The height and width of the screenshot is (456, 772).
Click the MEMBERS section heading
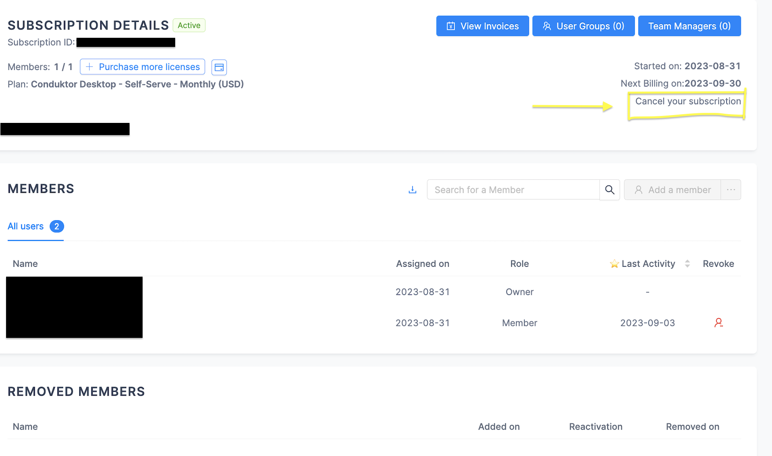pos(41,188)
